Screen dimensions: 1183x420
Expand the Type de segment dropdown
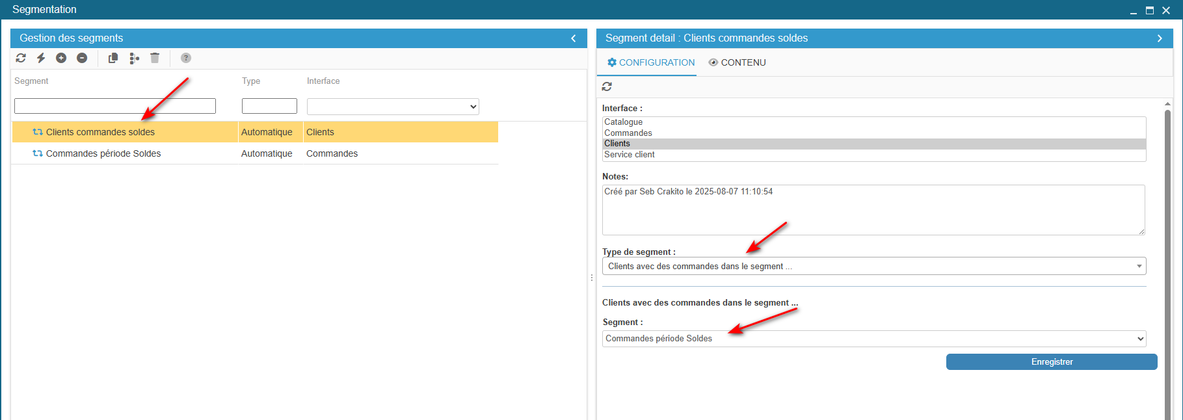[x=873, y=266]
